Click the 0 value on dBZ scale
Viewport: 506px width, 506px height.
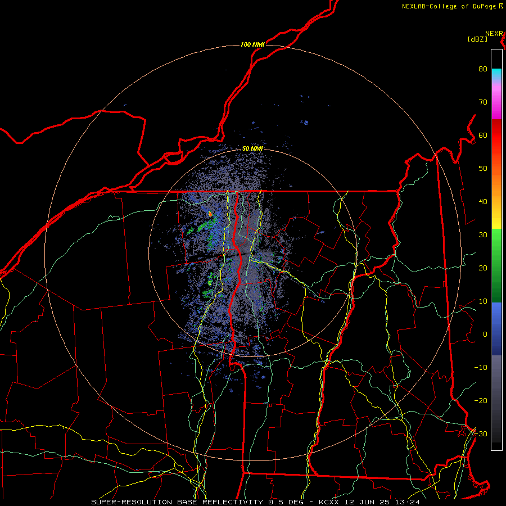pos(485,335)
